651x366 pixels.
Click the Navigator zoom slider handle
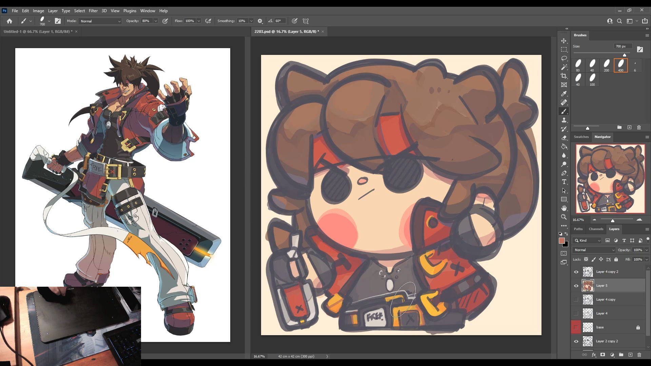point(613,221)
